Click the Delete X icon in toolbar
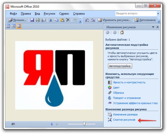Viewport: 167px width, 134px height. 68,20
